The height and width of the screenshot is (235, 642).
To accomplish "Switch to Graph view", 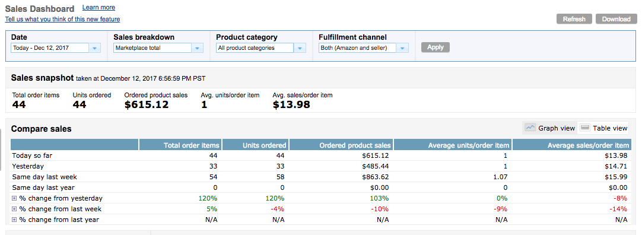I will [550, 128].
